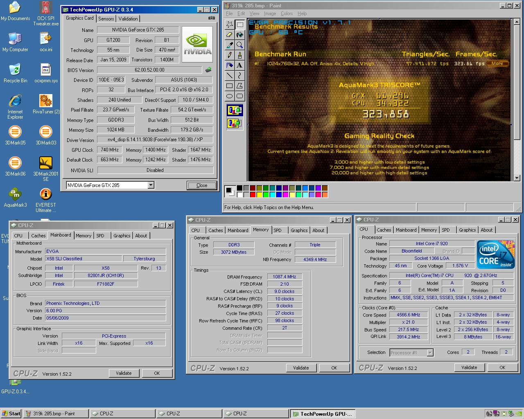The image size is (524, 419).
Task: Click the Paint vertical scrollbar down arrow
Action: click(x=516, y=178)
